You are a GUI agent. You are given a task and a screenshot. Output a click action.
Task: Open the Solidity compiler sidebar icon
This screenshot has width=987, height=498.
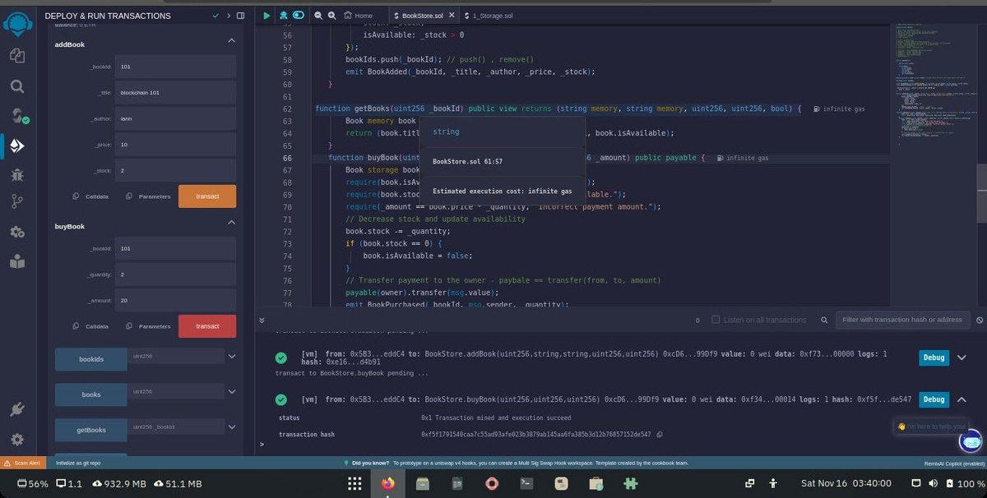coord(18,116)
